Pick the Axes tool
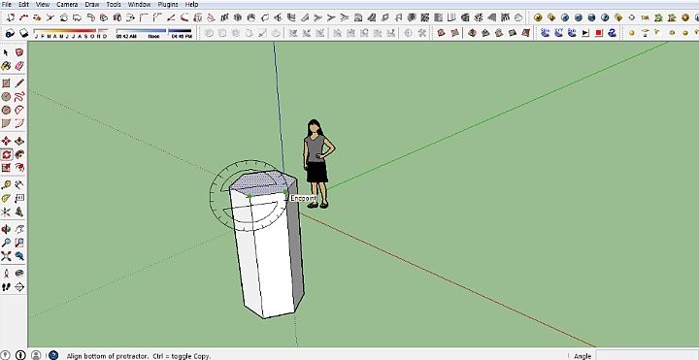 click(6, 212)
